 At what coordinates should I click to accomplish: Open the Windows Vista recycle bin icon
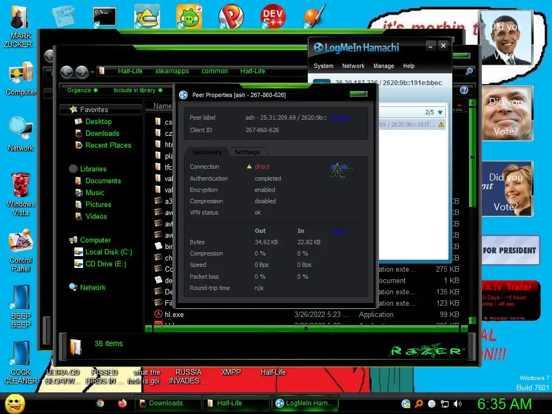pyautogui.click(x=20, y=194)
